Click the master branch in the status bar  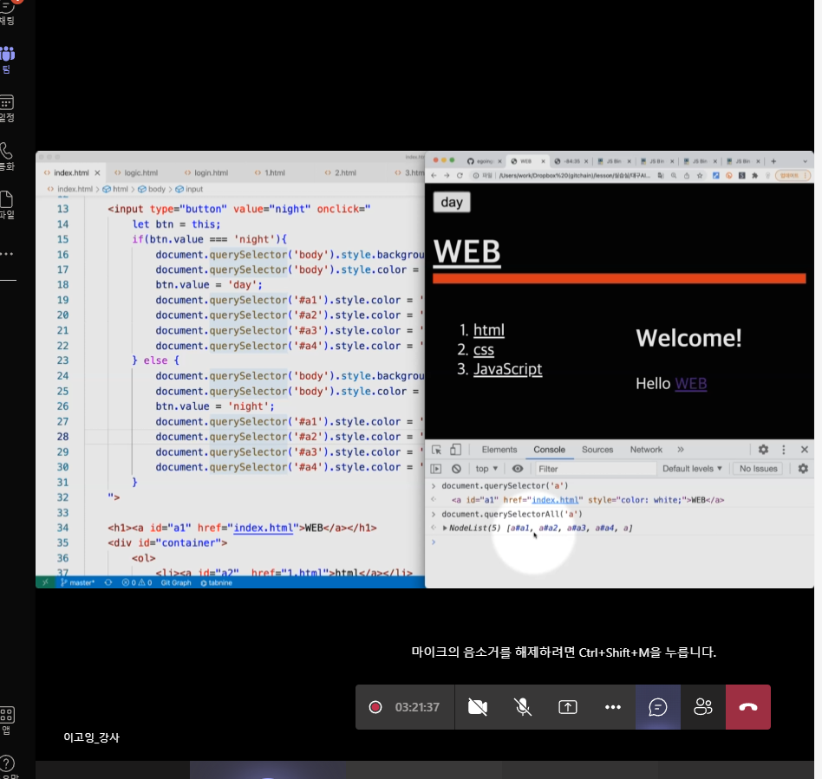(77, 582)
